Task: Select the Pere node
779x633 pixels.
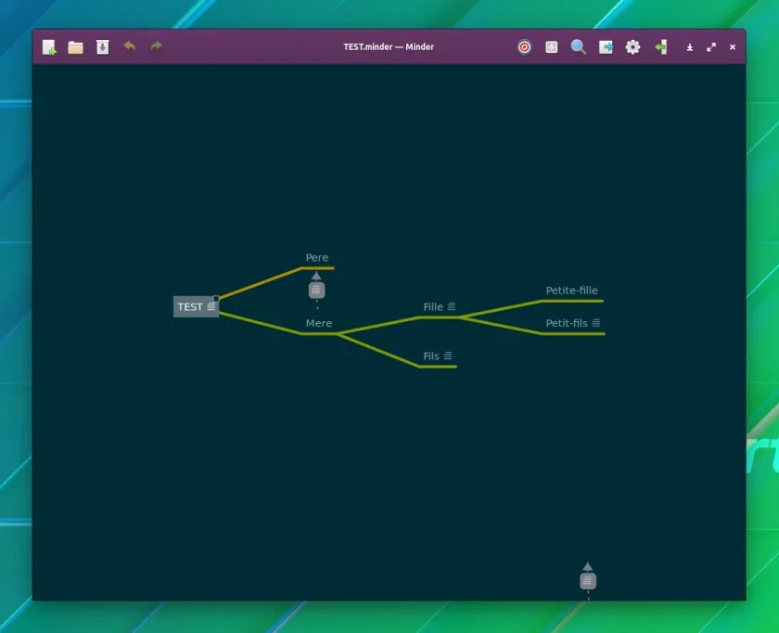Action: (317, 258)
